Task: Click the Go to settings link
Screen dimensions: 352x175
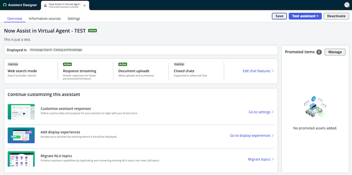Action: (x=261, y=112)
